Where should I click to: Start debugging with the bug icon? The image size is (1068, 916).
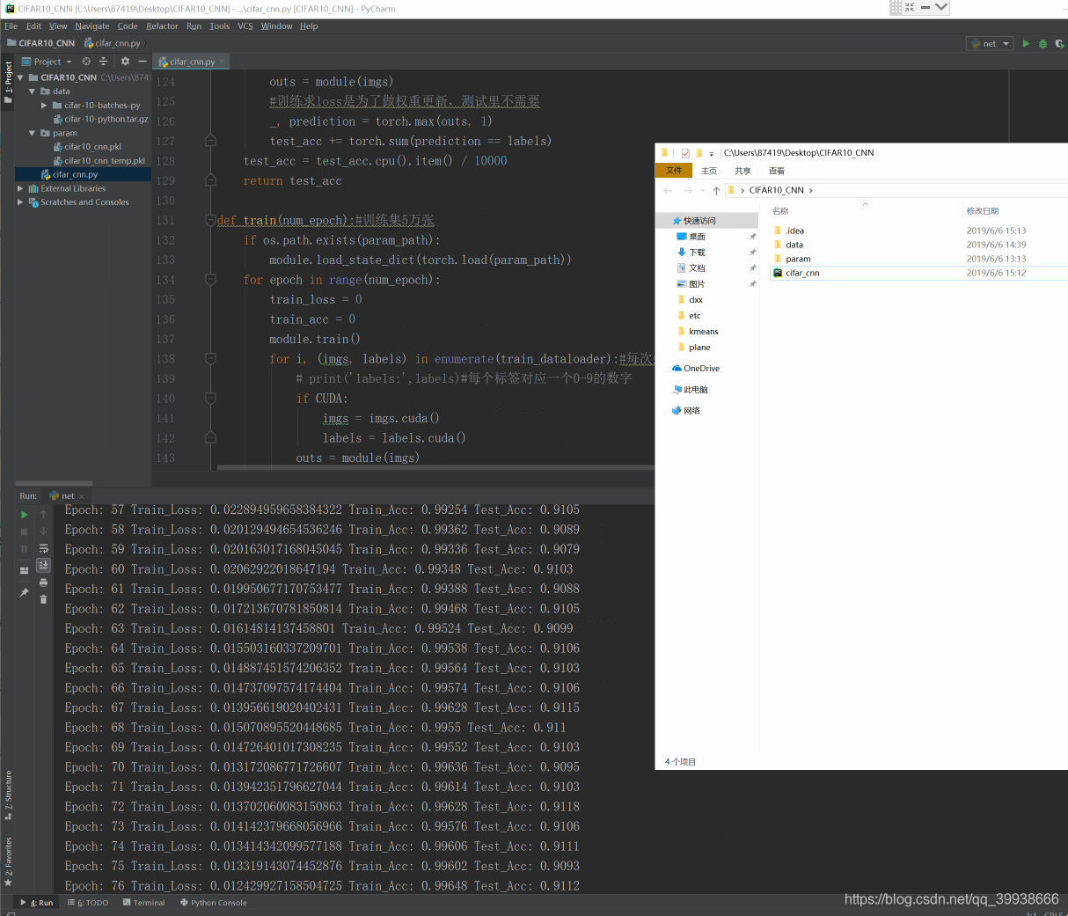tap(1042, 43)
